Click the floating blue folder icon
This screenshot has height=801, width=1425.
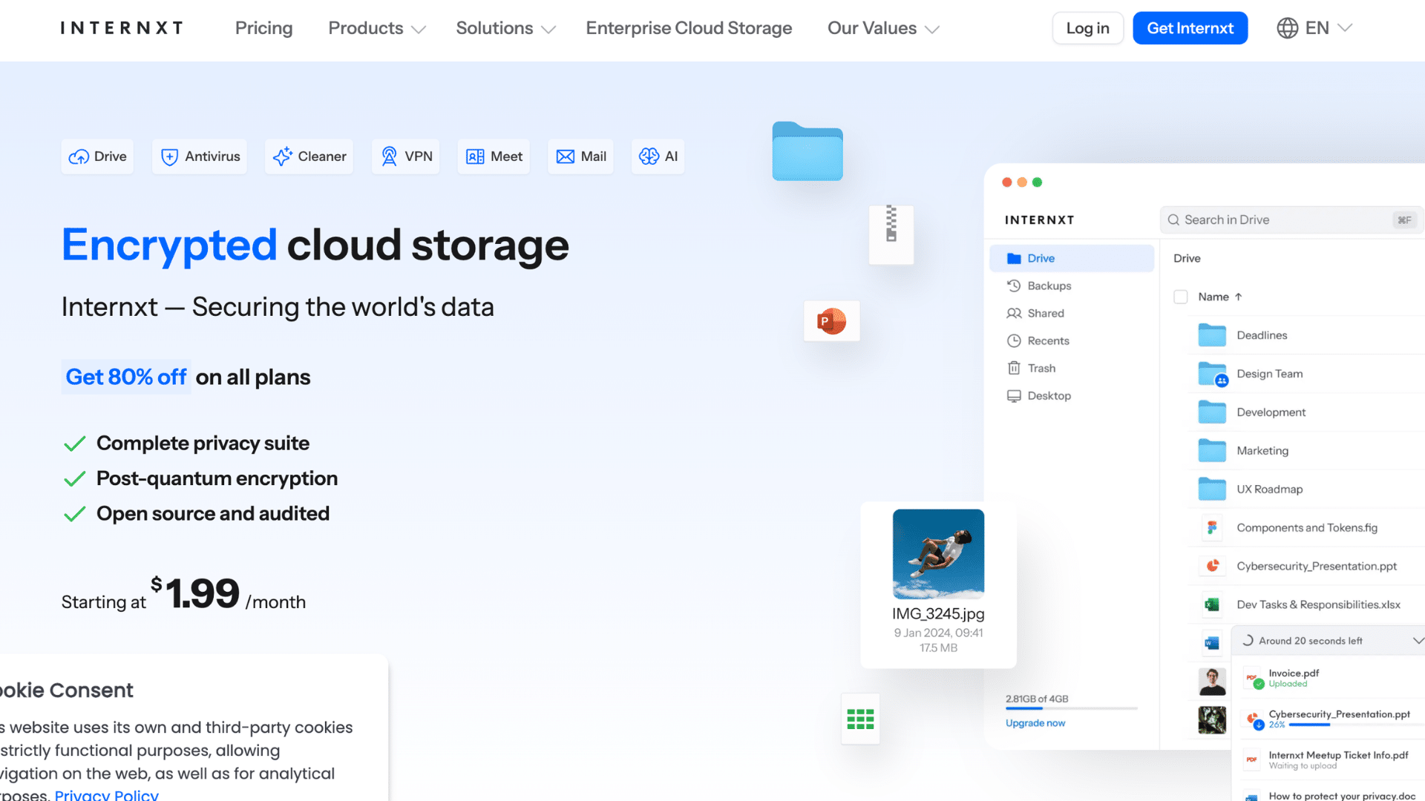point(807,151)
